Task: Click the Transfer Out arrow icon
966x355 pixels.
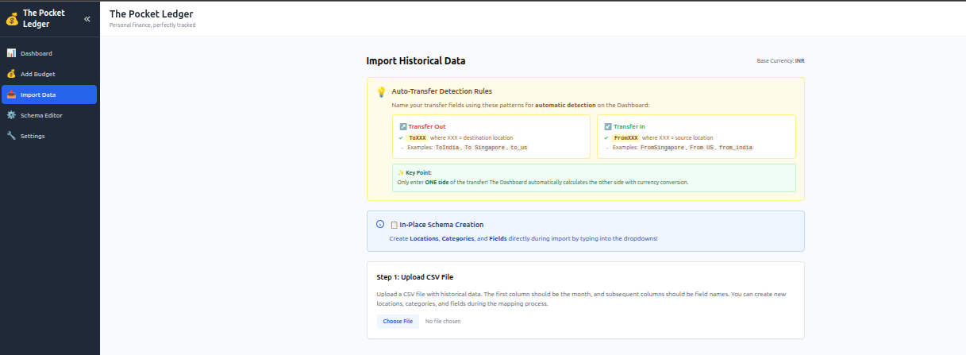Action: coord(402,126)
